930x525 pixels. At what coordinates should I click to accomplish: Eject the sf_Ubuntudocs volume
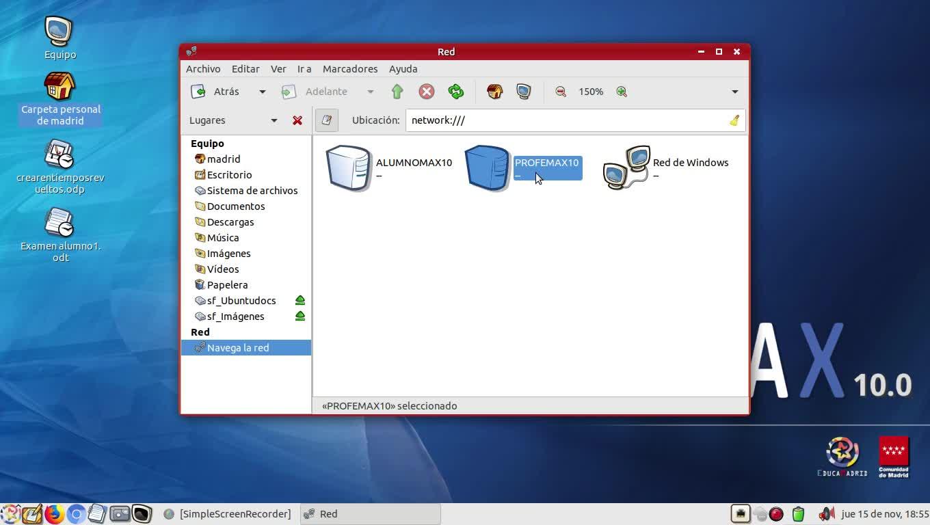(x=300, y=301)
